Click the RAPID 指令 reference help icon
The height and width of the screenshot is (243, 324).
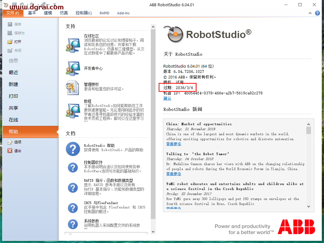pos(73,188)
